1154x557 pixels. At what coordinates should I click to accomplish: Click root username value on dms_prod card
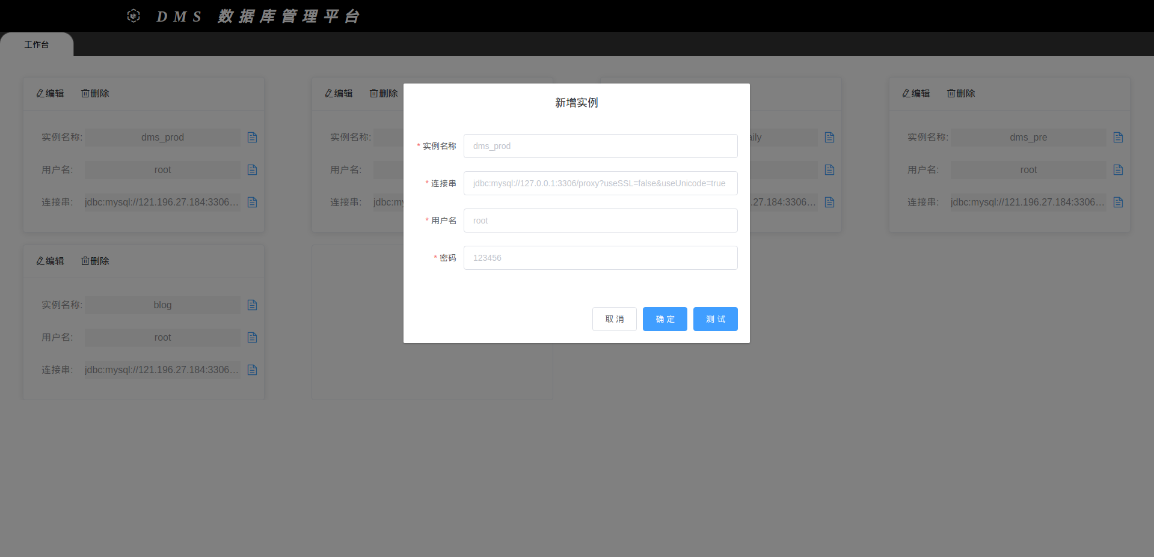162,170
